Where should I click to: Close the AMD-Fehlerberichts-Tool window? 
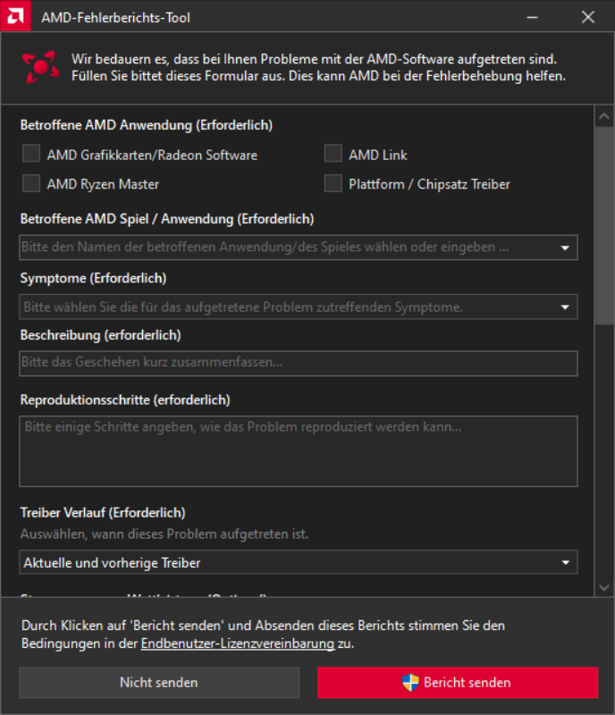coord(588,17)
